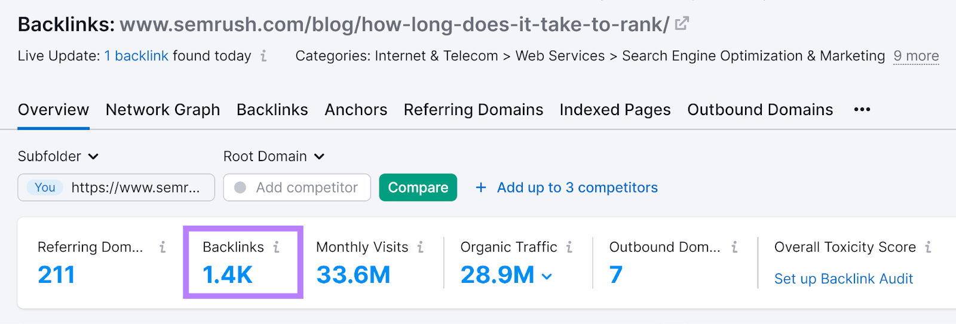Click the Overall Toxicity Score info icon
This screenshot has width=956, height=324.
pos(928,247)
